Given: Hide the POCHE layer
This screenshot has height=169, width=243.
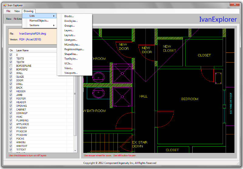Looking at the screenshot, I should [x=11, y=139].
